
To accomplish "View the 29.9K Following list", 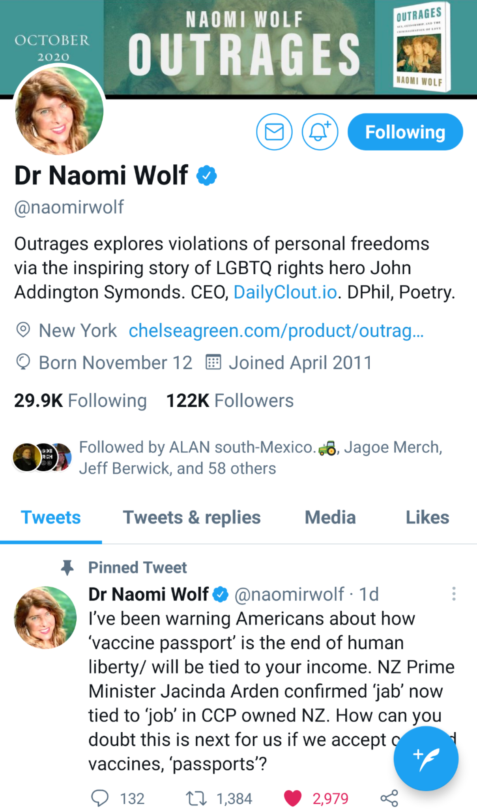I will 80,401.
